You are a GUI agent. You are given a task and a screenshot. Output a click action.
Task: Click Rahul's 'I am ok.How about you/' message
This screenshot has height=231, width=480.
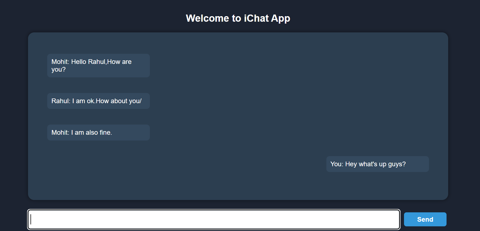99,101
